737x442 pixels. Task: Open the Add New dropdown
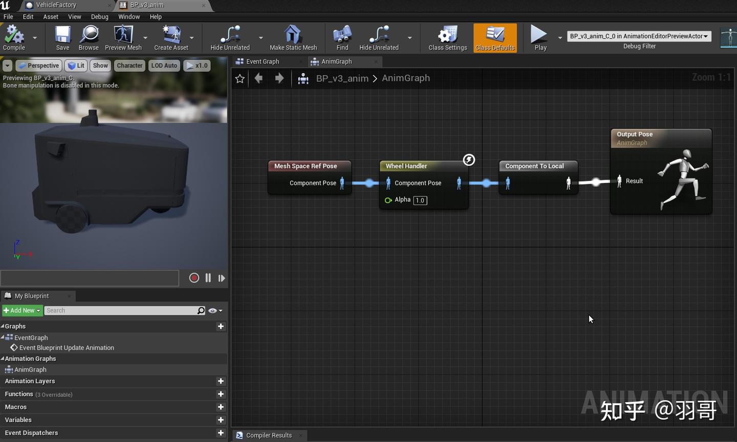pyautogui.click(x=22, y=311)
